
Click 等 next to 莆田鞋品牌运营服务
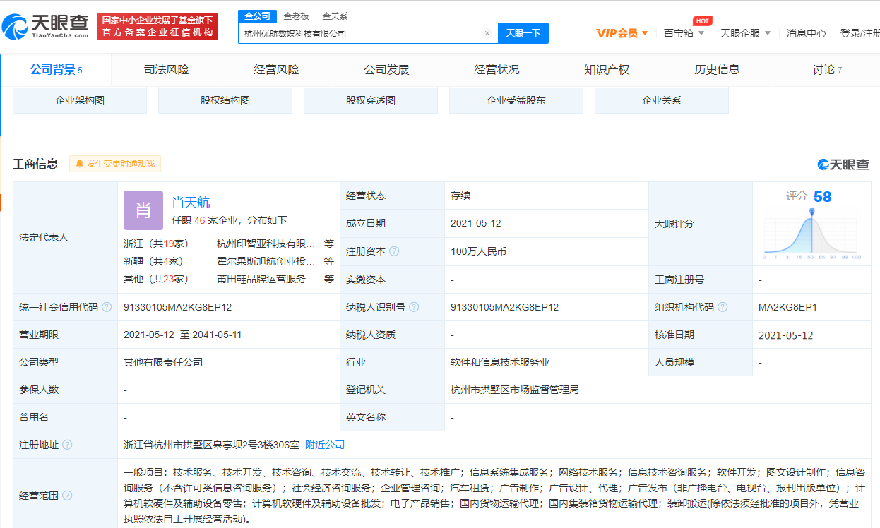[329, 279]
